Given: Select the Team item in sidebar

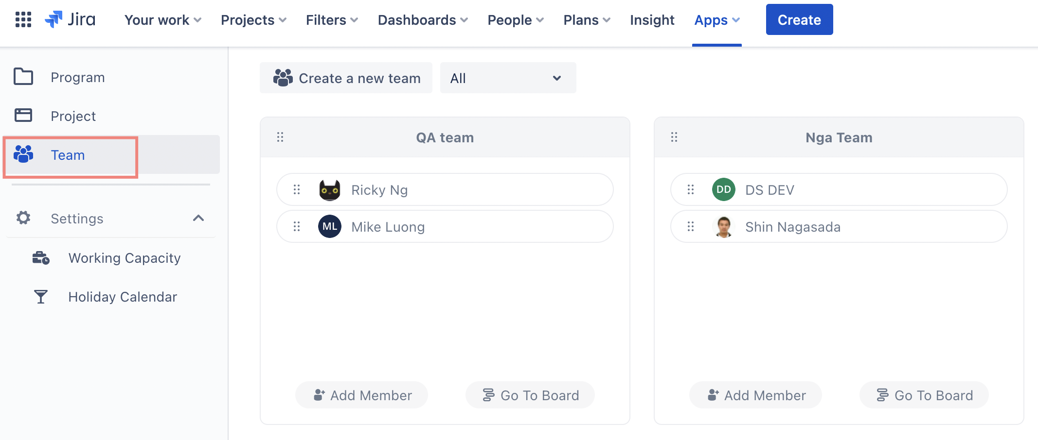Looking at the screenshot, I should [x=68, y=155].
